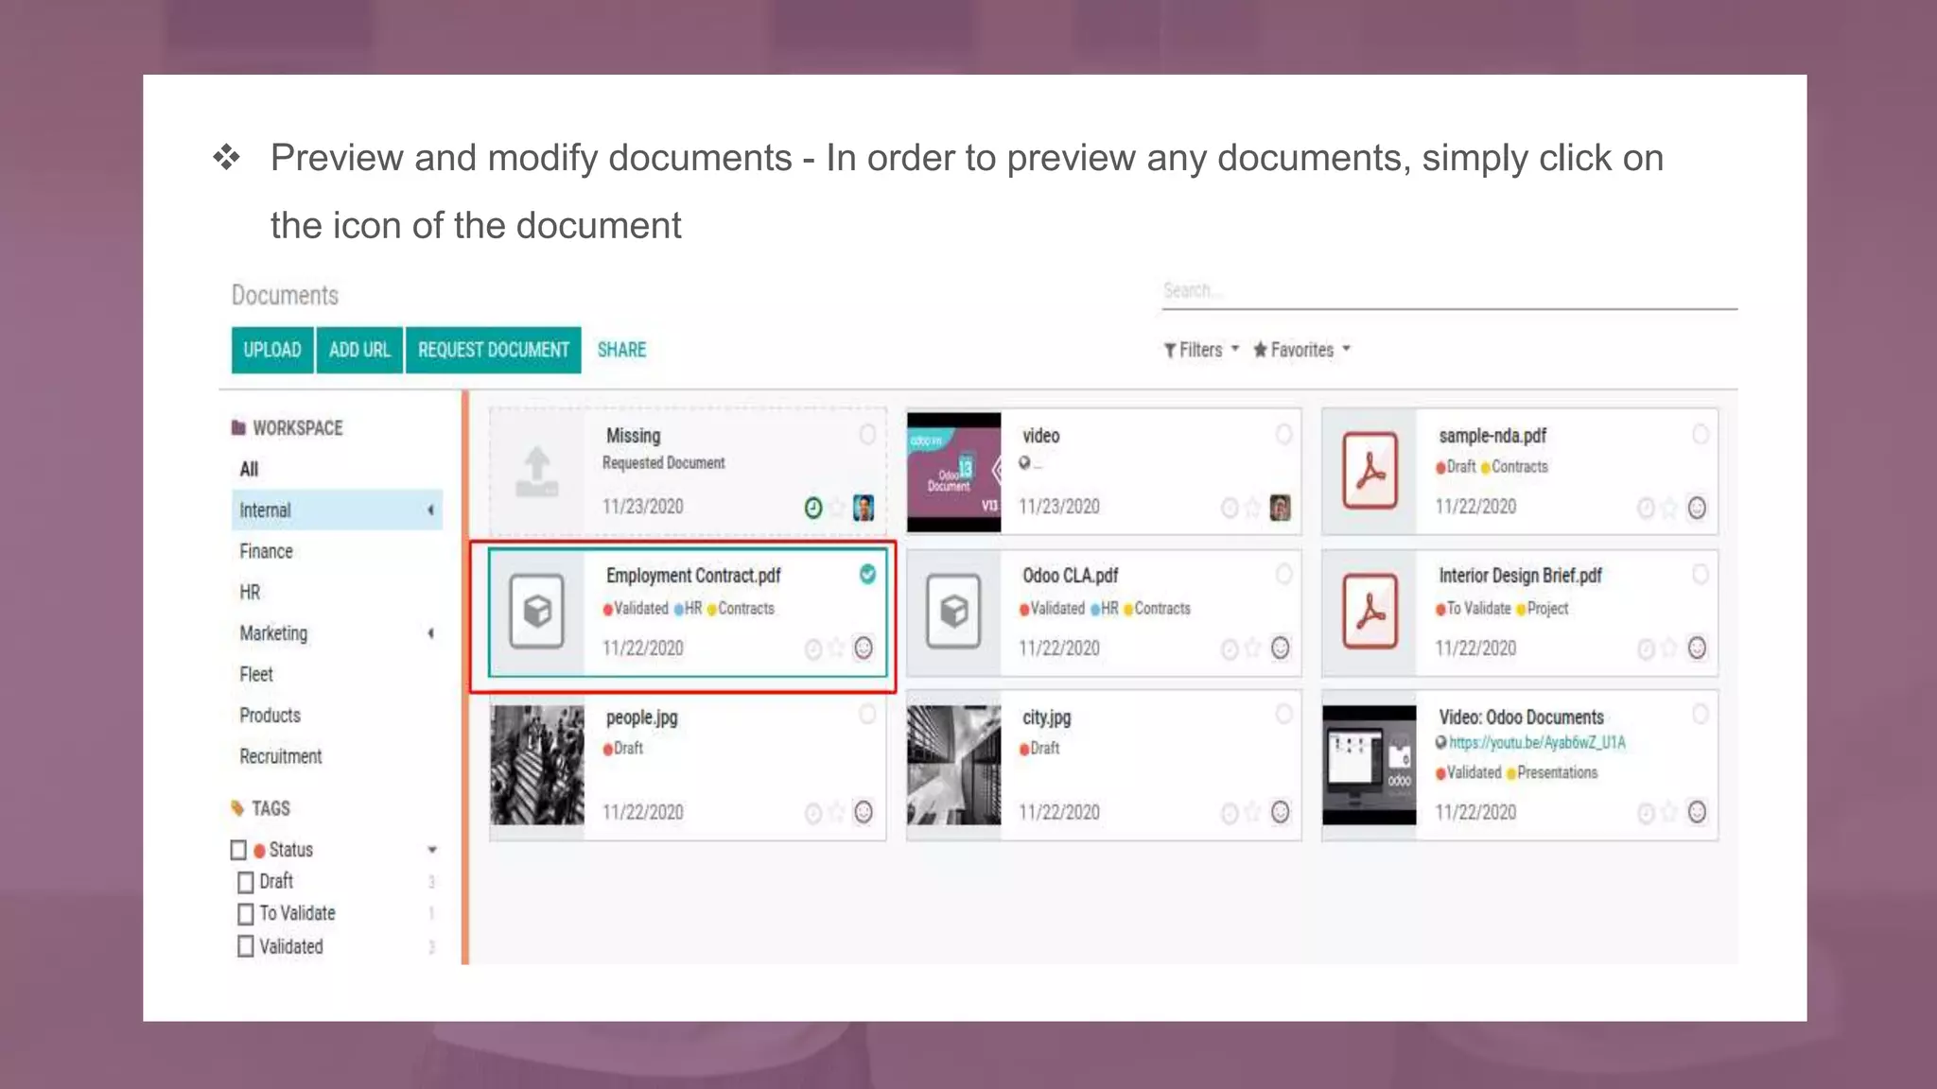This screenshot has height=1089, width=1937.
Task: Enable the To Validate tag checkbox
Action: [x=246, y=914]
